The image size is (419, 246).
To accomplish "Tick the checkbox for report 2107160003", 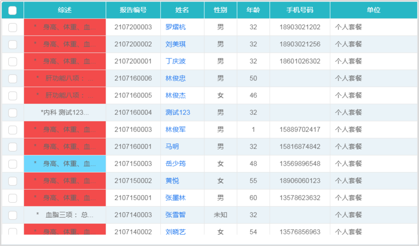I will click(x=13, y=130).
